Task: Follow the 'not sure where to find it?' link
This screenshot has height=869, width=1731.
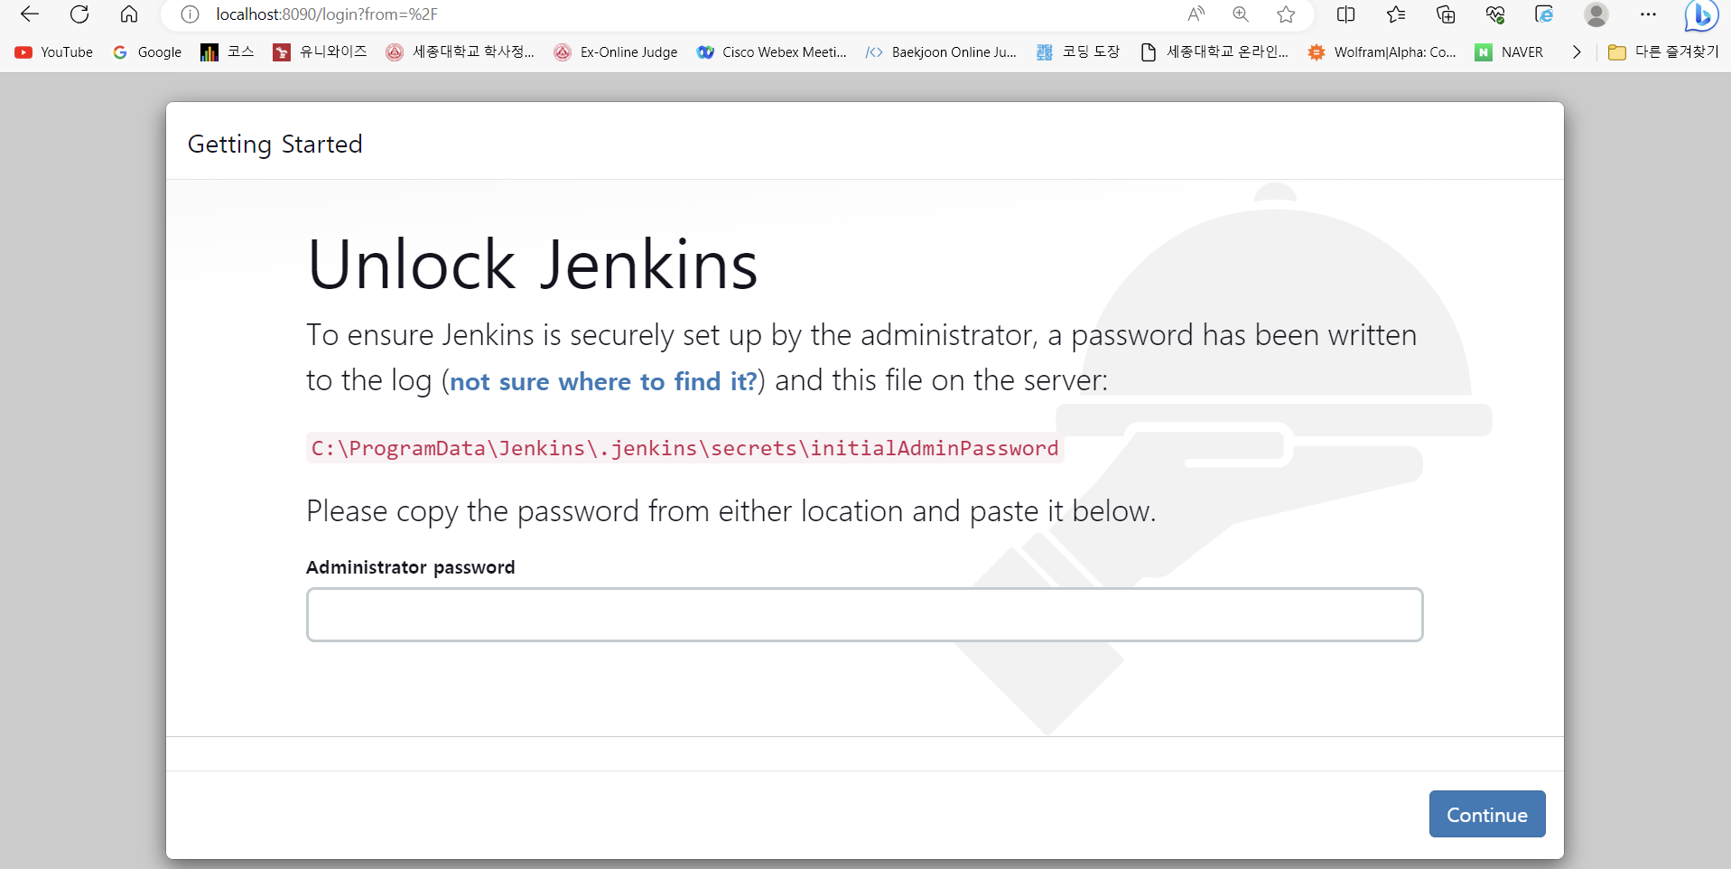Action: [603, 381]
